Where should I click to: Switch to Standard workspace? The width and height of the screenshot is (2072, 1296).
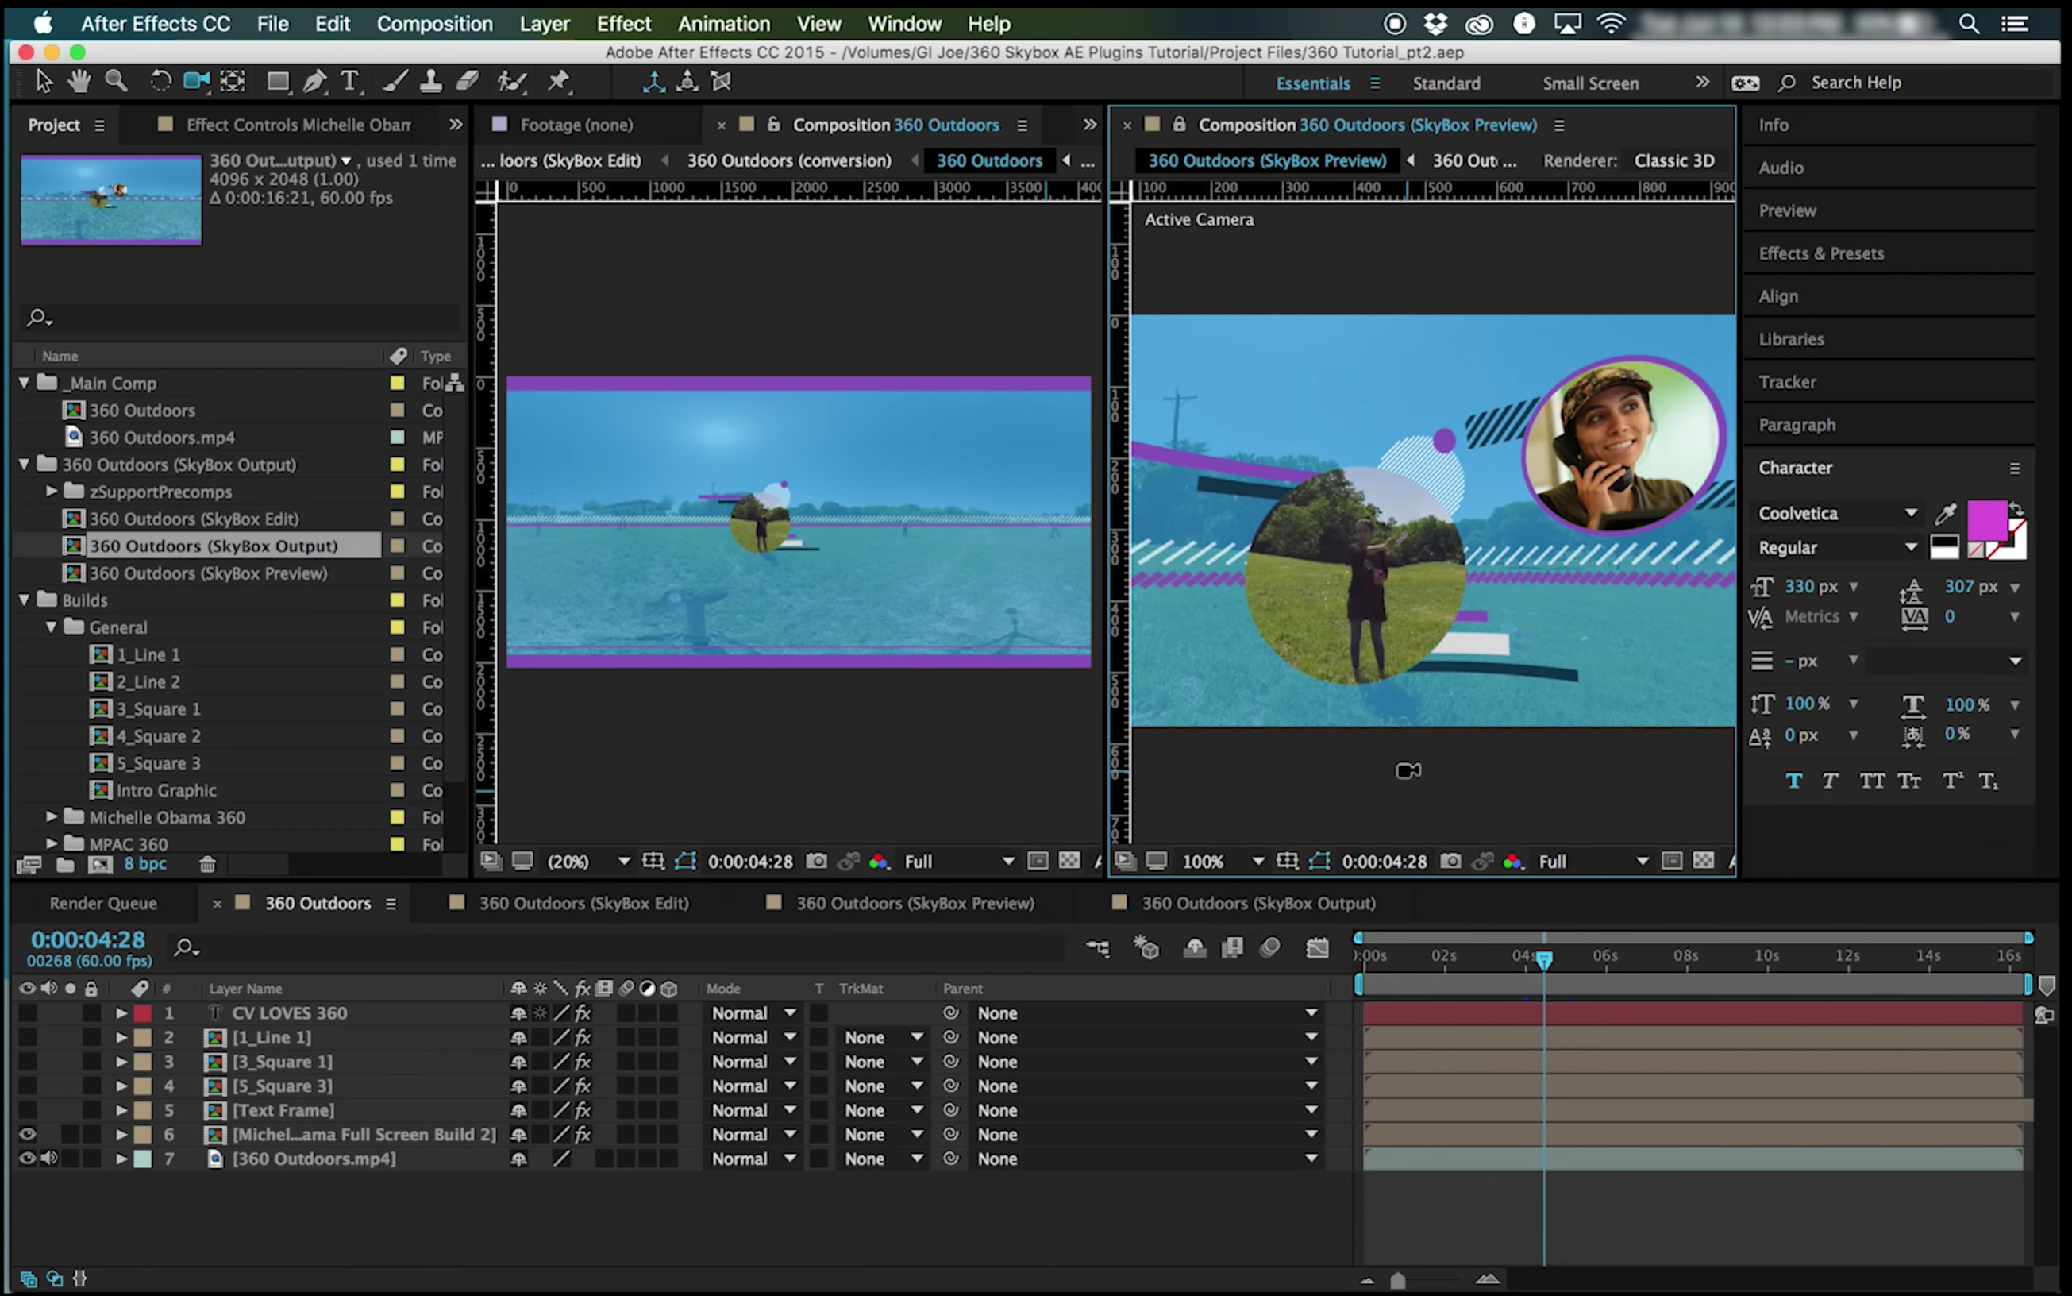1446,83
